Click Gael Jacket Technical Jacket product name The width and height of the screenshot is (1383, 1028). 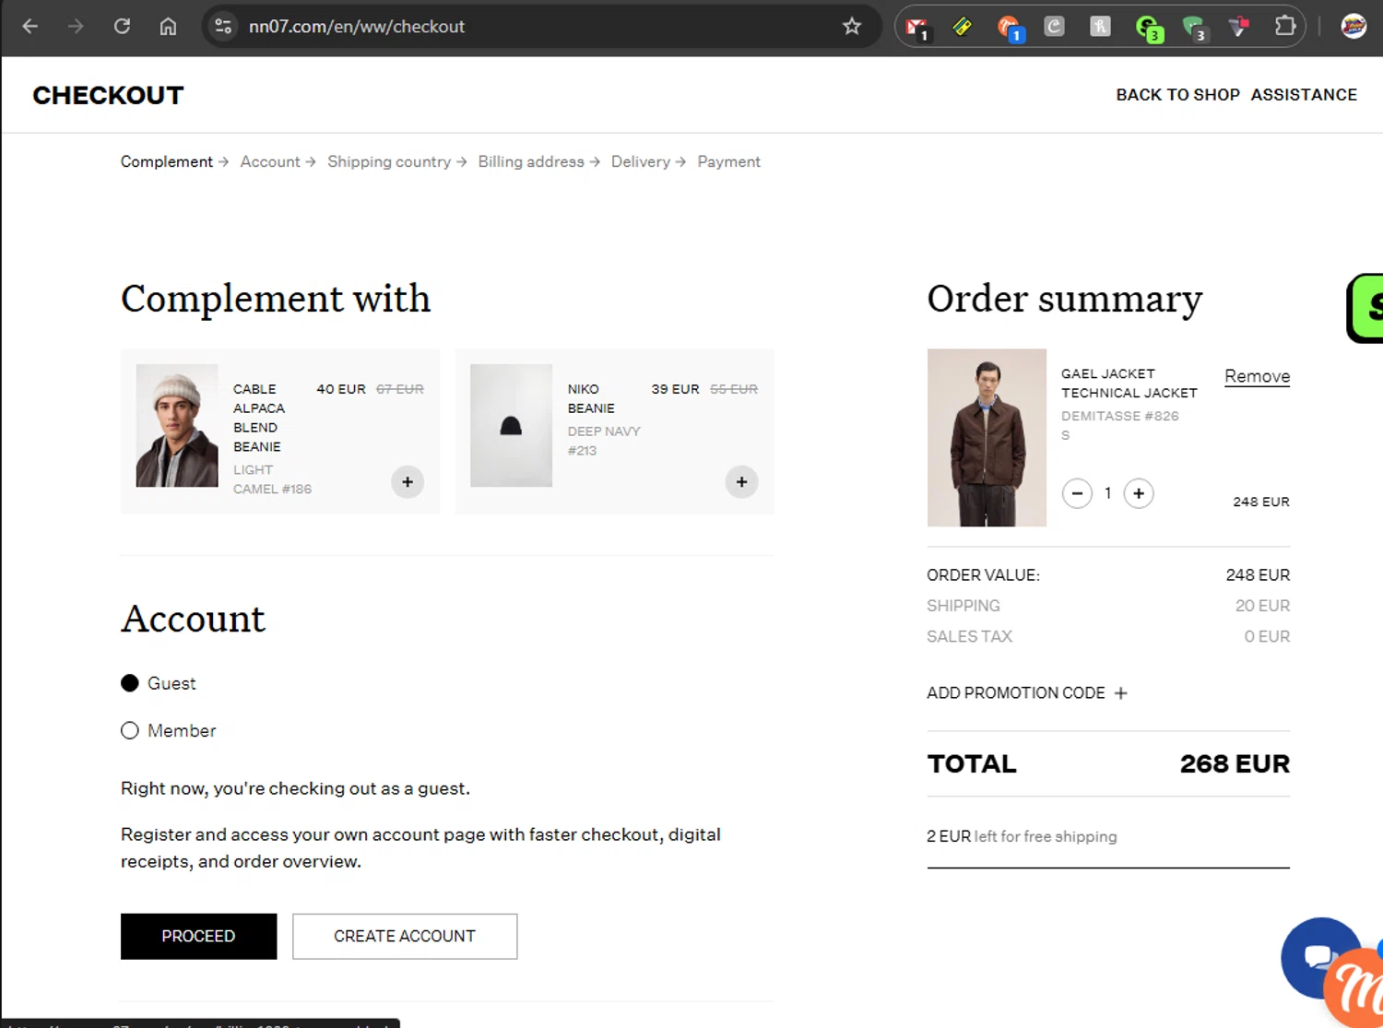[x=1129, y=383]
